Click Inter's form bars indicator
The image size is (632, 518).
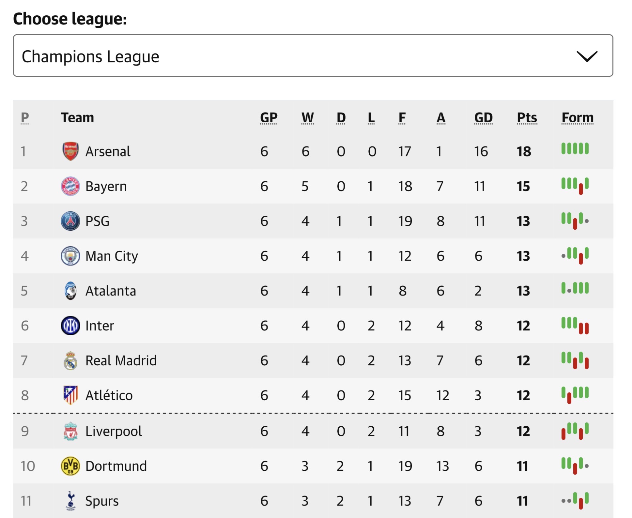575,326
